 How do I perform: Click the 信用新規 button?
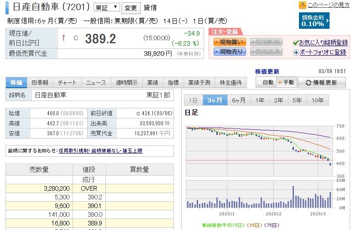(266, 42)
